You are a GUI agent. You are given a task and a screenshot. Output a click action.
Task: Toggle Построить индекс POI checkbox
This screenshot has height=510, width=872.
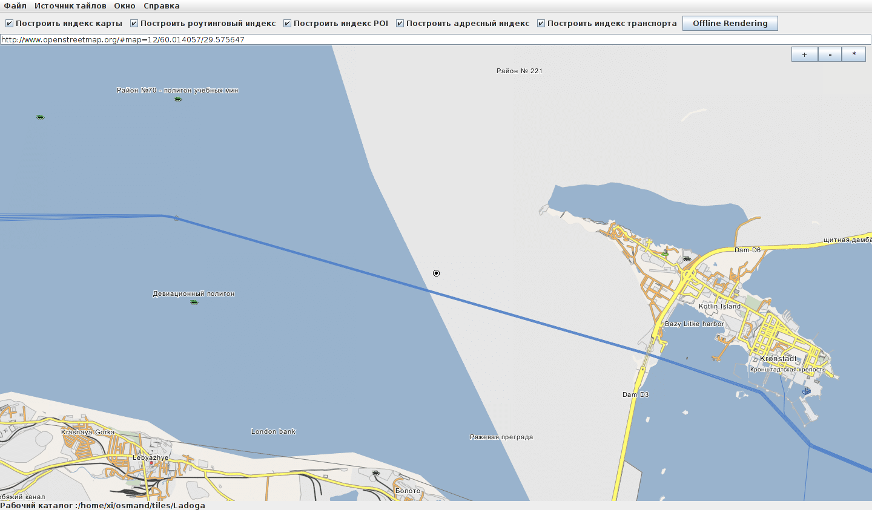[x=287, y=24]
